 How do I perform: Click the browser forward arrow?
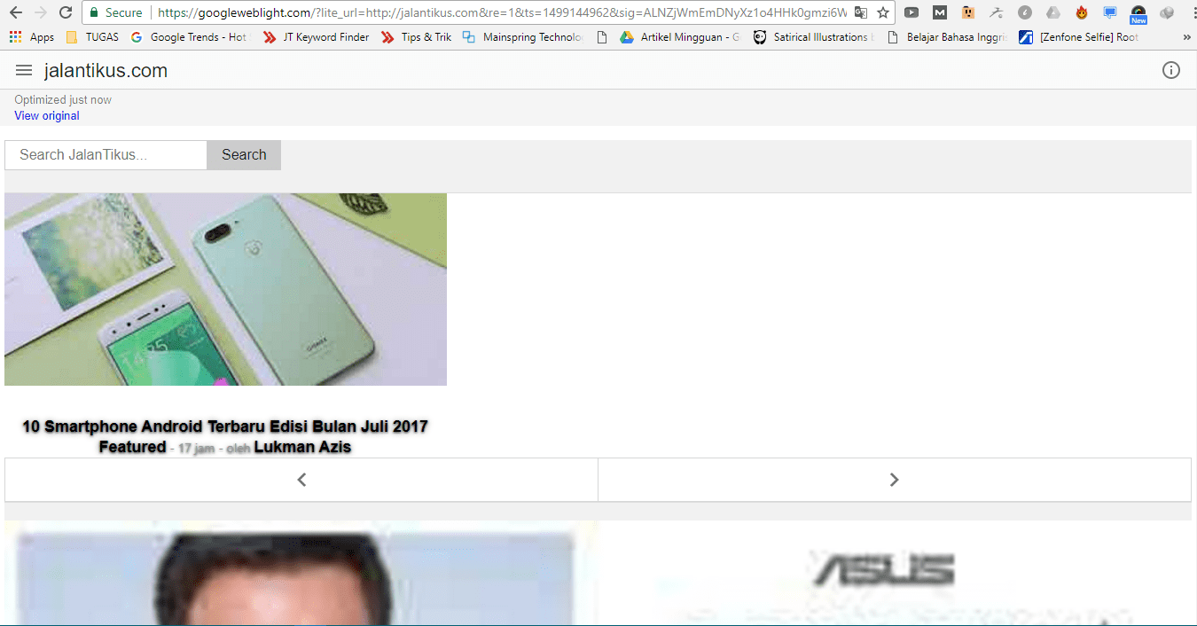pos(41,12)
